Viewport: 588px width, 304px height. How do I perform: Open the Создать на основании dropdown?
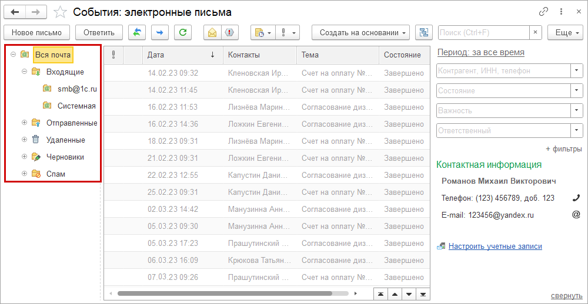pyautogui.click(x=361, y=33)
